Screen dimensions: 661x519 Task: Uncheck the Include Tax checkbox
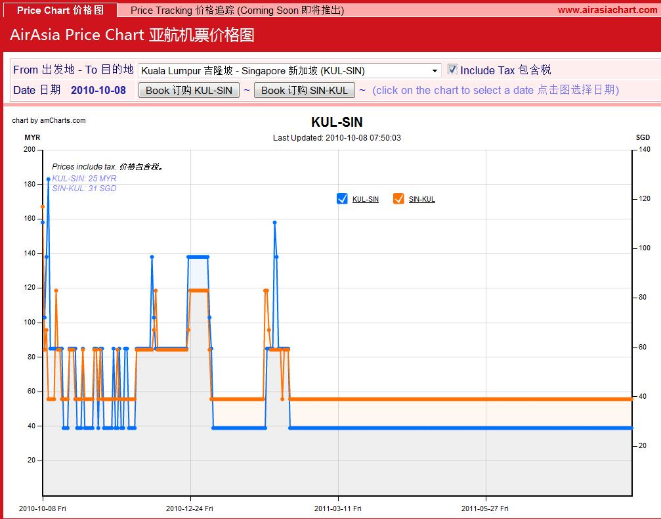pyautogui.click(x=452, y=69)
